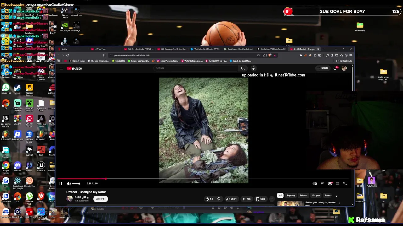
Task: Select the OBSBOT Center desktop icon
Action: click(29, 121)
